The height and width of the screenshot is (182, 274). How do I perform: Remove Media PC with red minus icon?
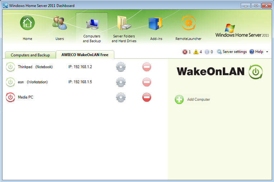click(147, 97)
